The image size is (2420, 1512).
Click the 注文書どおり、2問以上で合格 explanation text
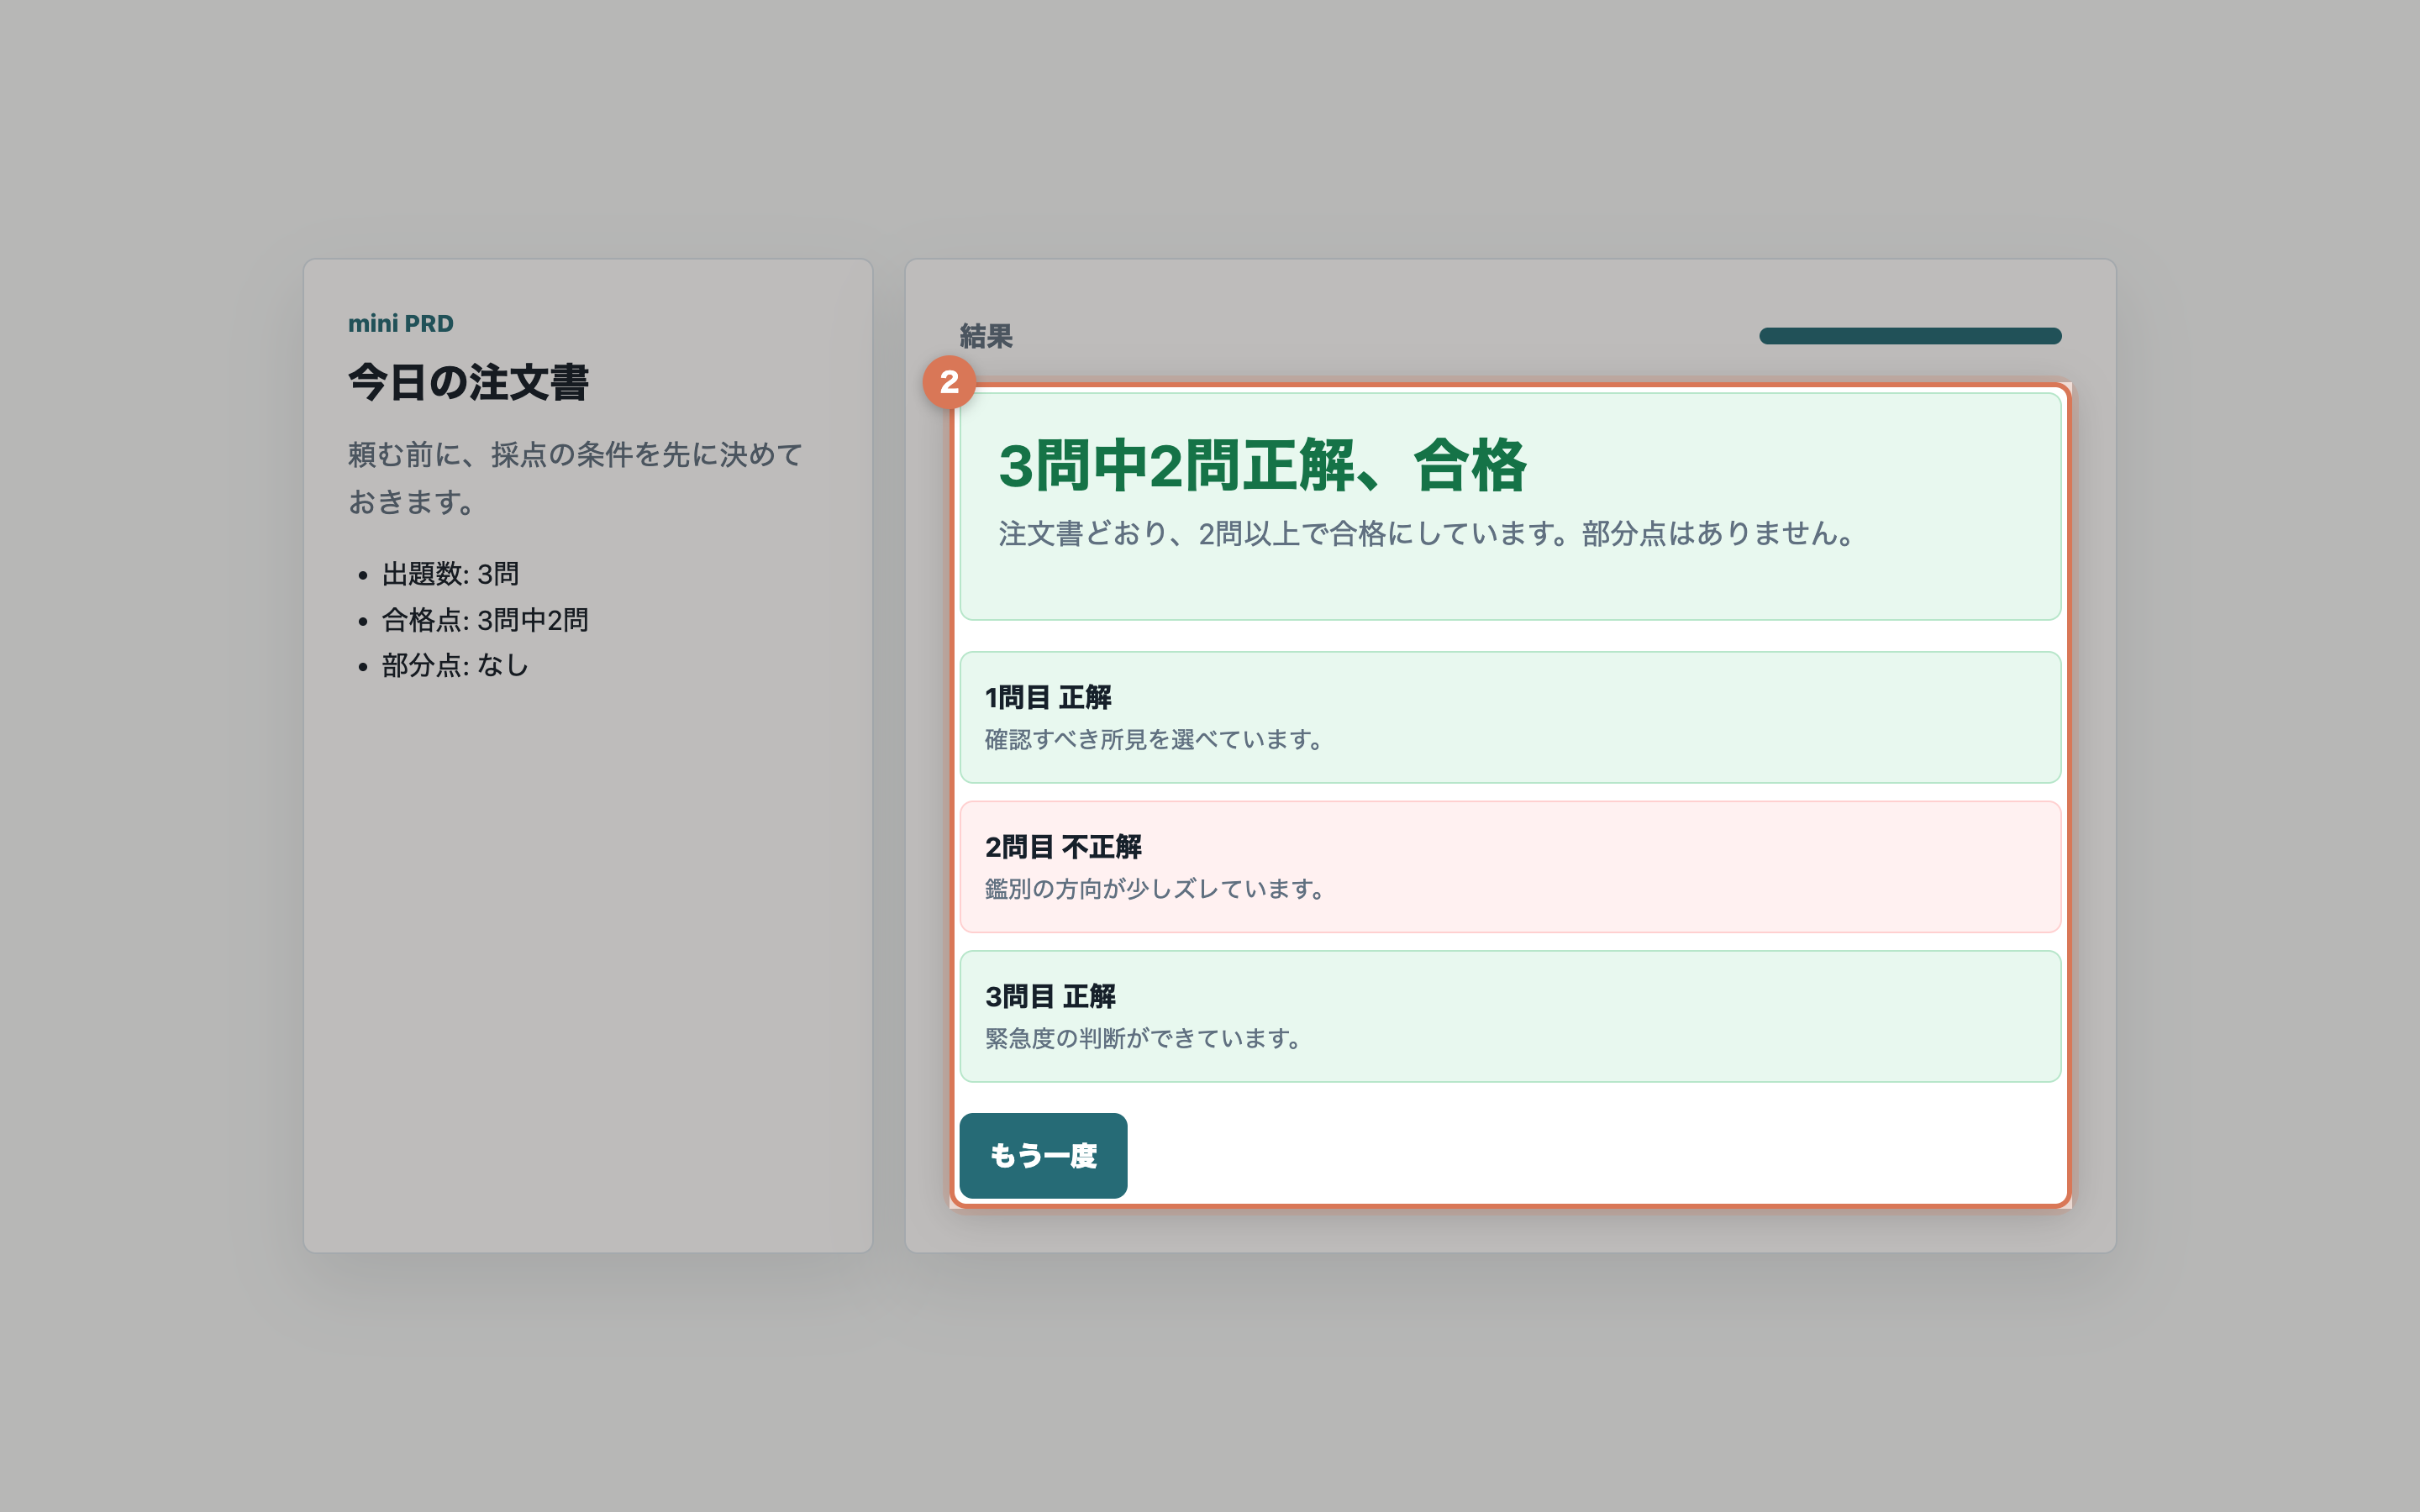tap(1427, 534)
